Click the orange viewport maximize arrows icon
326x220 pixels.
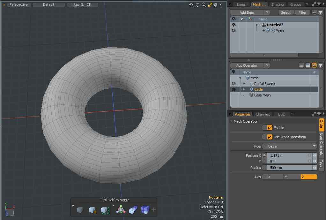coord(210,5)
